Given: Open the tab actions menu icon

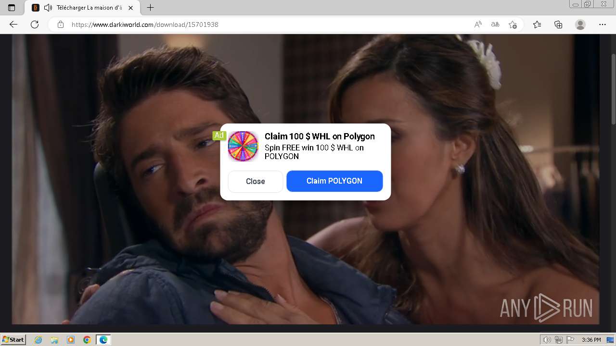Looking at the screenshot, I should tap(12, 8).
